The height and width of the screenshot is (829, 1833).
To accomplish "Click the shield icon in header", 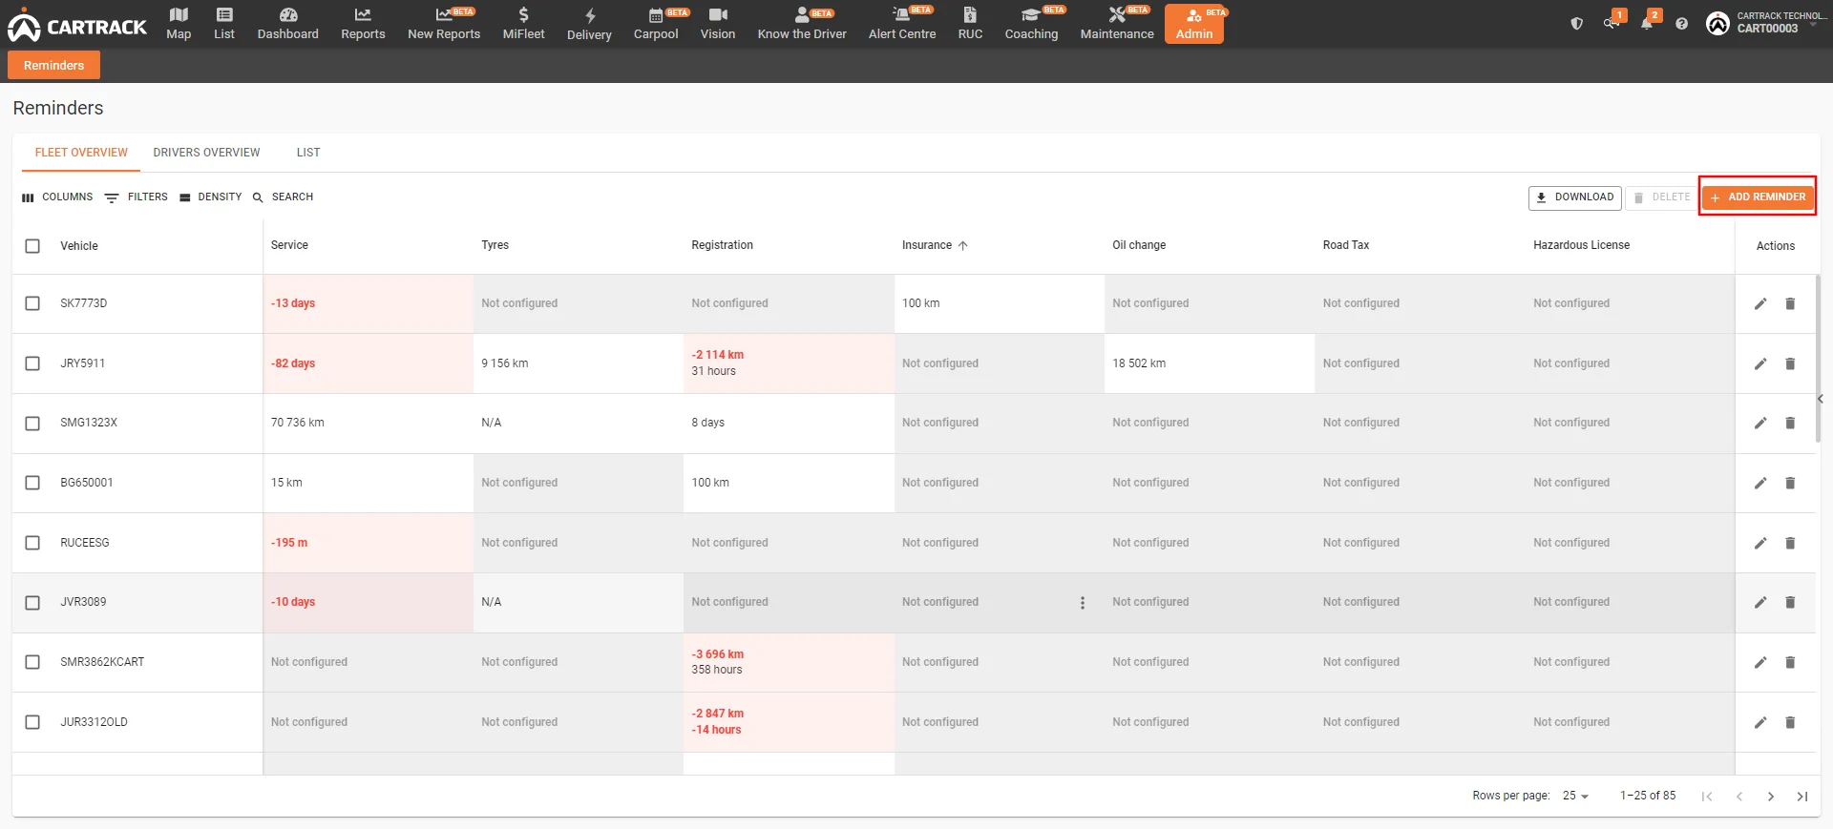I will pos(1576,24).
